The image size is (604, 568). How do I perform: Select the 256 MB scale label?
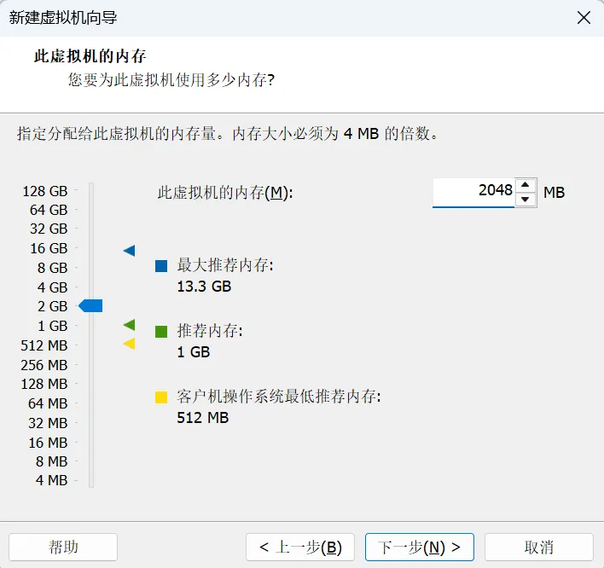point(44,365)
